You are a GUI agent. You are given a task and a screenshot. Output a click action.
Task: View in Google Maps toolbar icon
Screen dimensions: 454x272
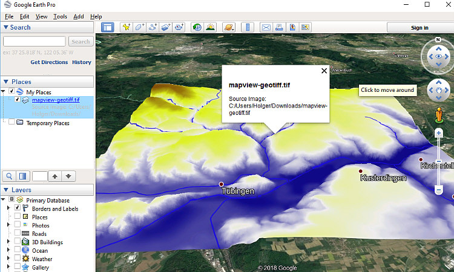305,27
